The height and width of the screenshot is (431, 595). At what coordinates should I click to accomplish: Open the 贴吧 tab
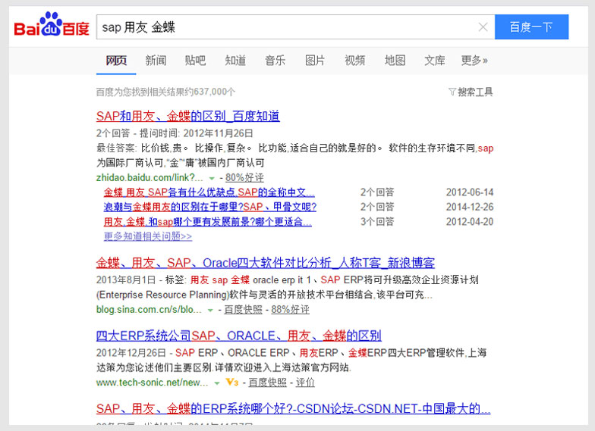point(196,61)
